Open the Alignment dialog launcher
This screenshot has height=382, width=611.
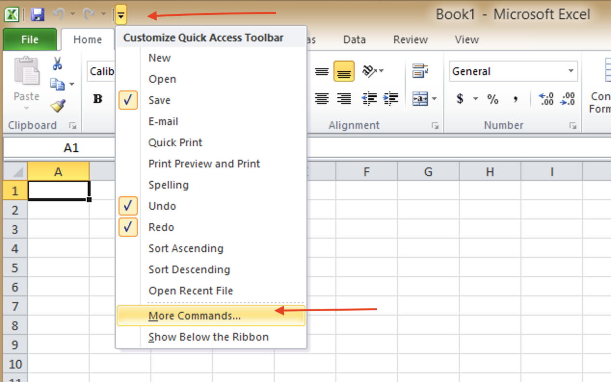point(435,126)
